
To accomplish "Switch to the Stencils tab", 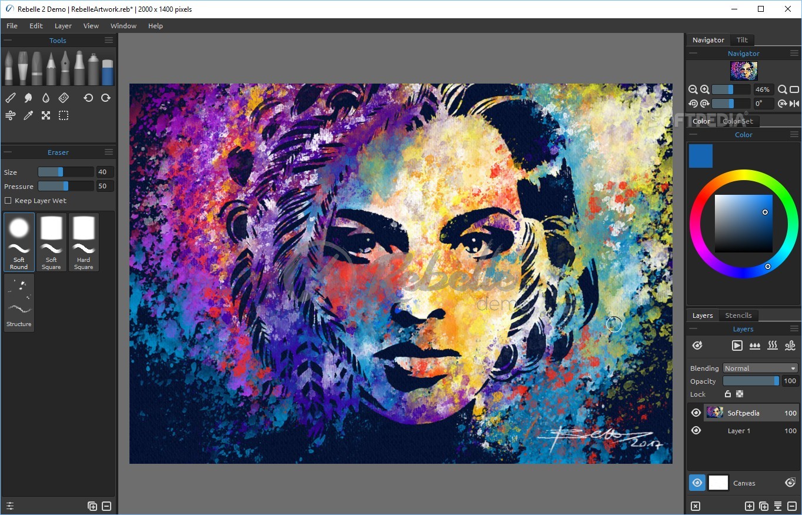I will pyautogui.click(x=738, y=315).
